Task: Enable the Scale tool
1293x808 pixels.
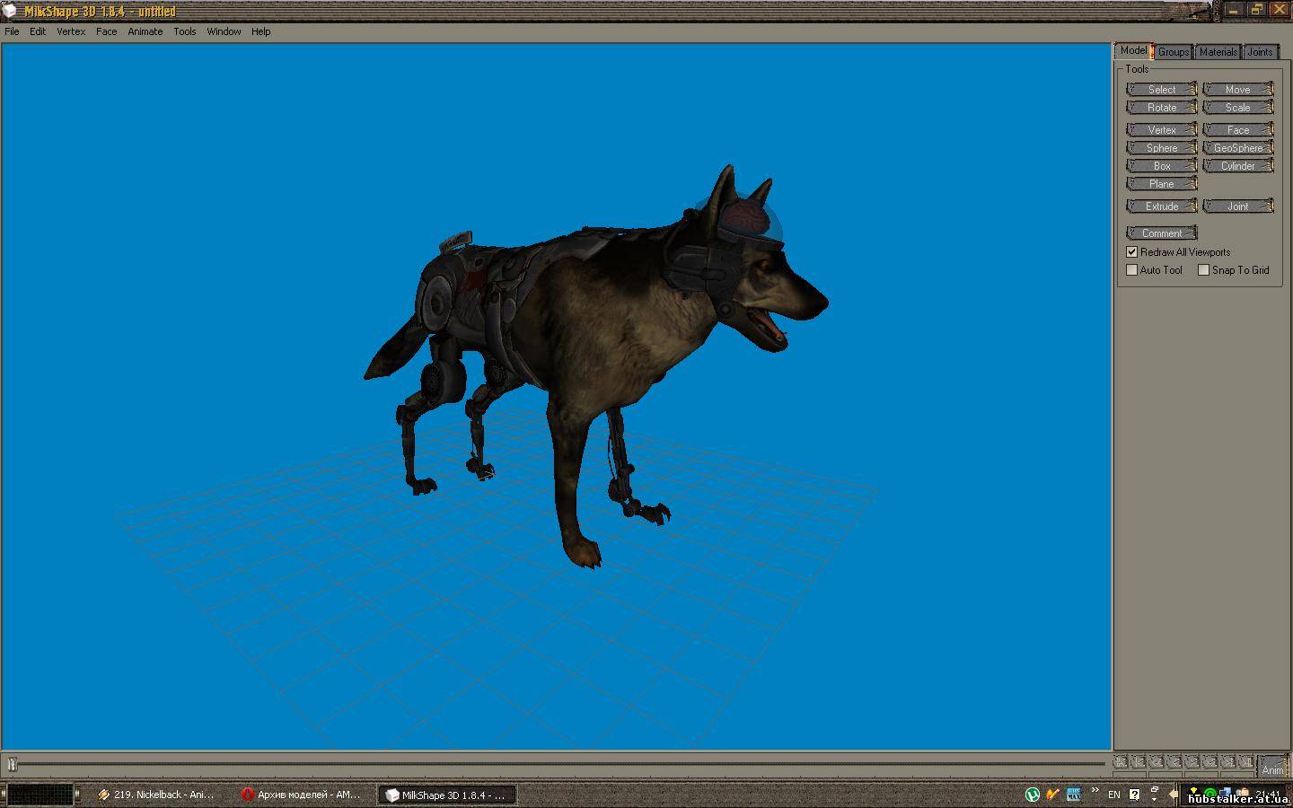Action: (1238, 107)
